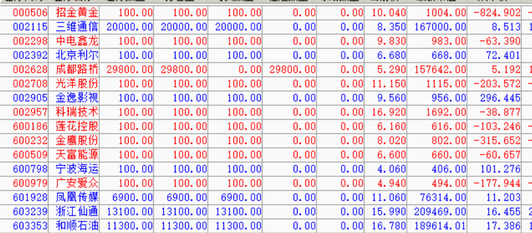Image resolution: width=532 pixels, height=233 pixels.
Task: Click the stock name 光洋股份
Action: click(x=77, y=84)
